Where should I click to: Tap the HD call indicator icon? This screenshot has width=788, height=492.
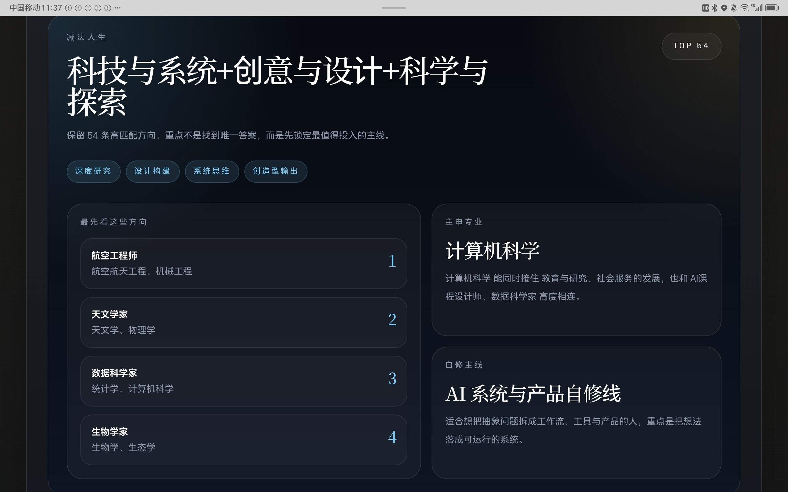point(705,7)
